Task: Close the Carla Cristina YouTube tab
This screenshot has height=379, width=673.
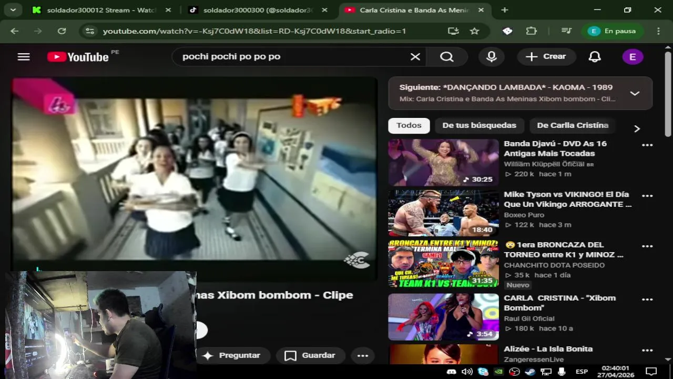Action: (x=481, y=10)
